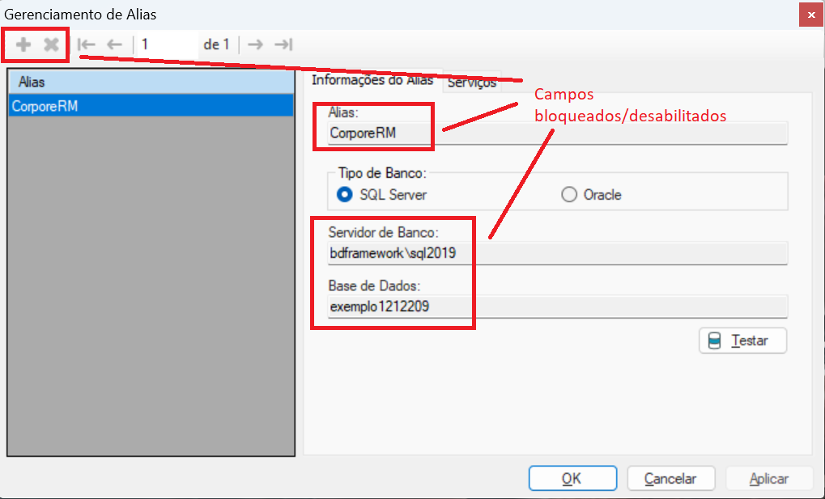Click the add alias plus icon

click(23, 44)
